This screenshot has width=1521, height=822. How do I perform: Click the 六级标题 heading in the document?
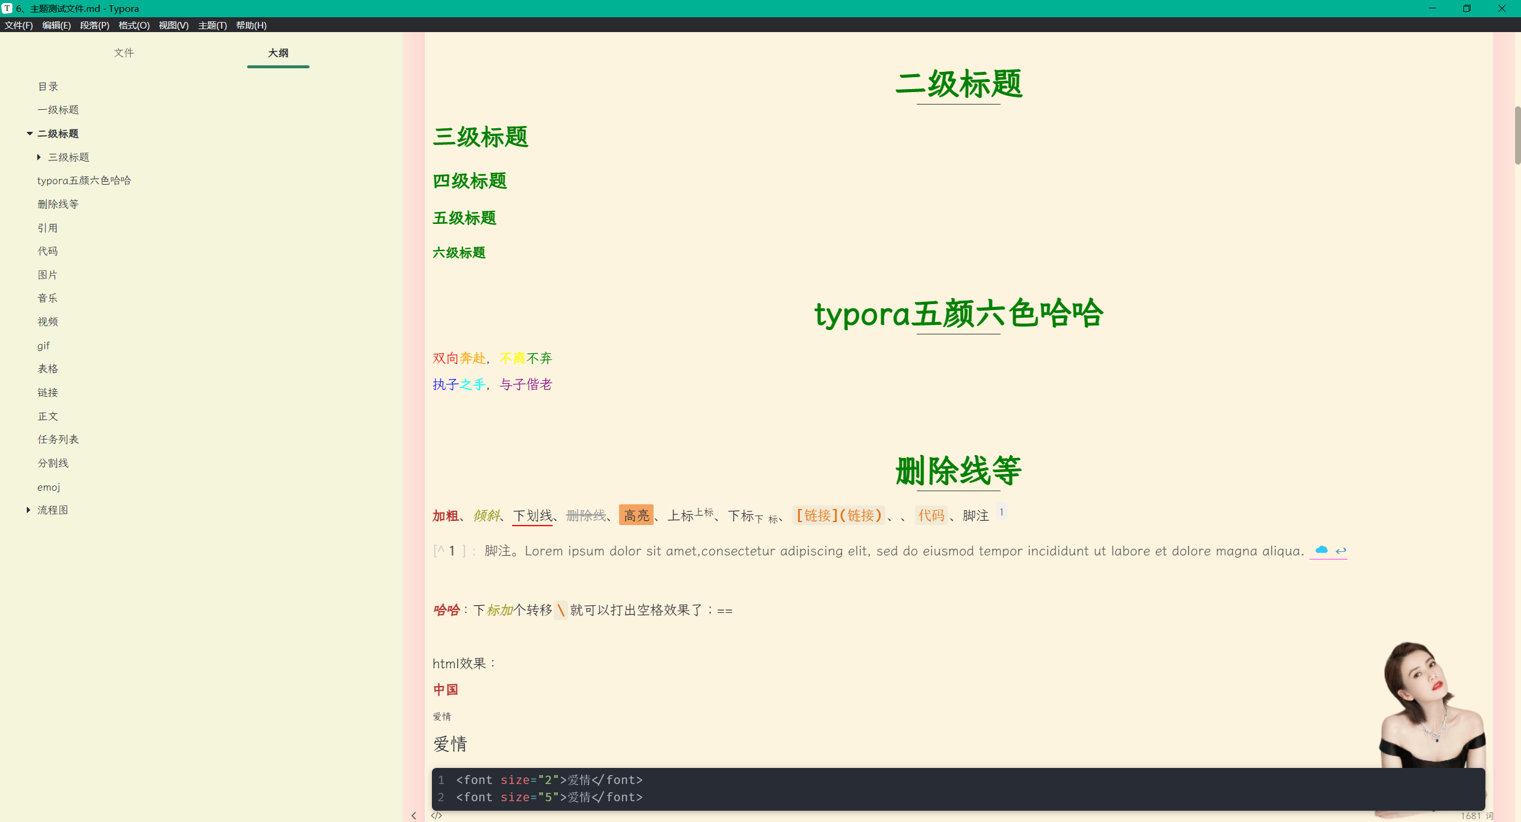[459, 252]
